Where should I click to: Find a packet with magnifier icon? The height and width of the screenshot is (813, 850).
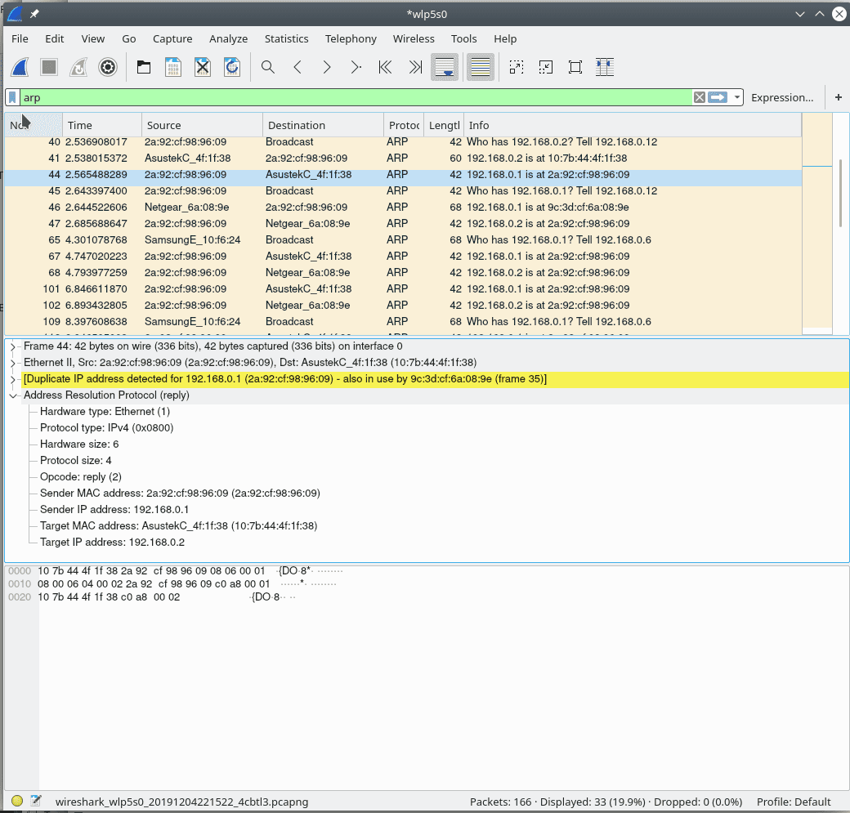coord(268,67)
